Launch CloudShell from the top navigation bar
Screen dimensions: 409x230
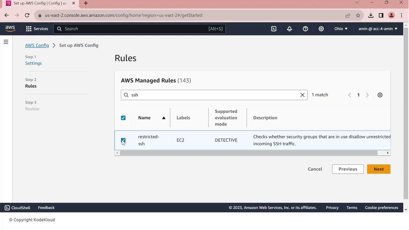[x=274, y=29]
